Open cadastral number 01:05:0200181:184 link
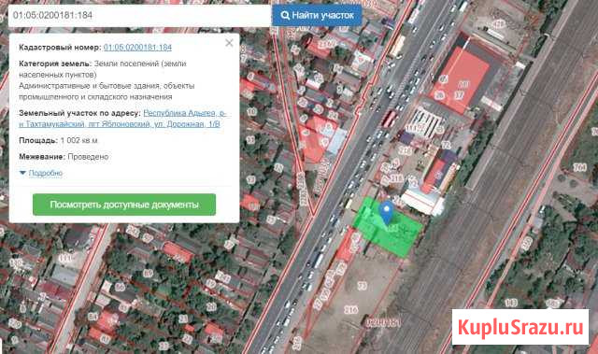Image resolution: width=598 pixels, height=354 pixels. (137, 48)
